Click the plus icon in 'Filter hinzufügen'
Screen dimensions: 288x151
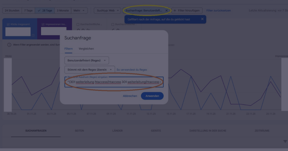[x=175, y=11]
